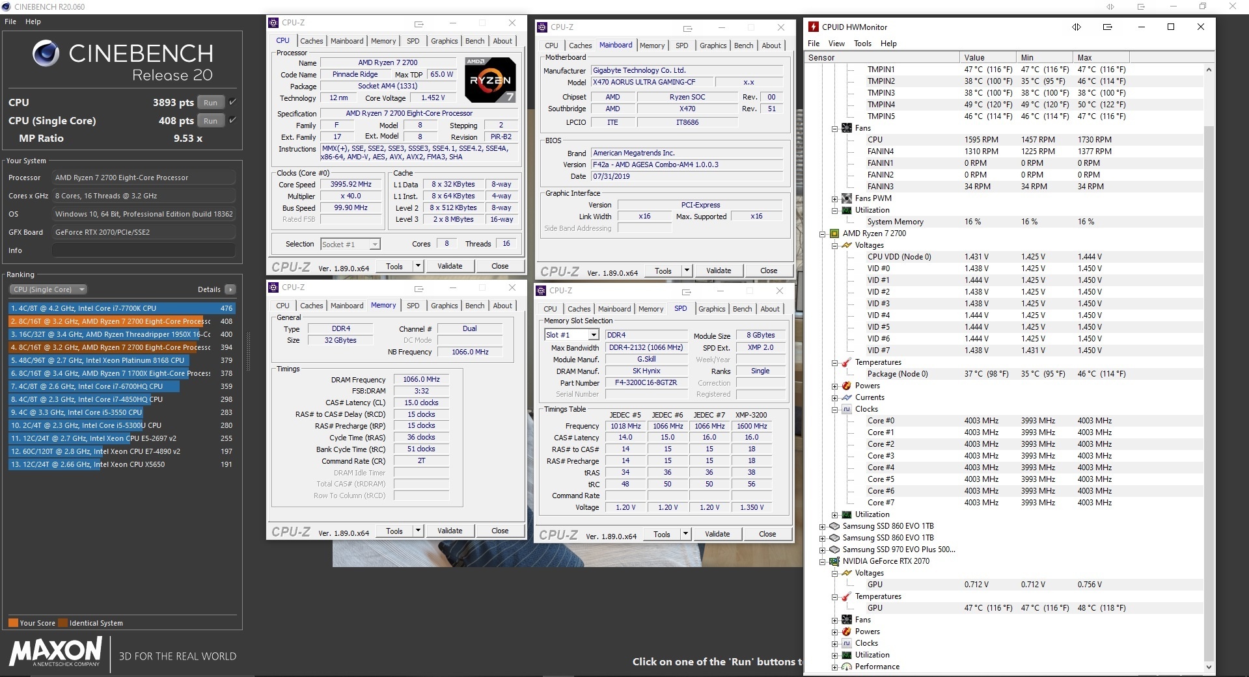Screen dimensions: 1249x677
Task: Click the Info field in Cinebench's Your System
Action: (x=143, y=250)
